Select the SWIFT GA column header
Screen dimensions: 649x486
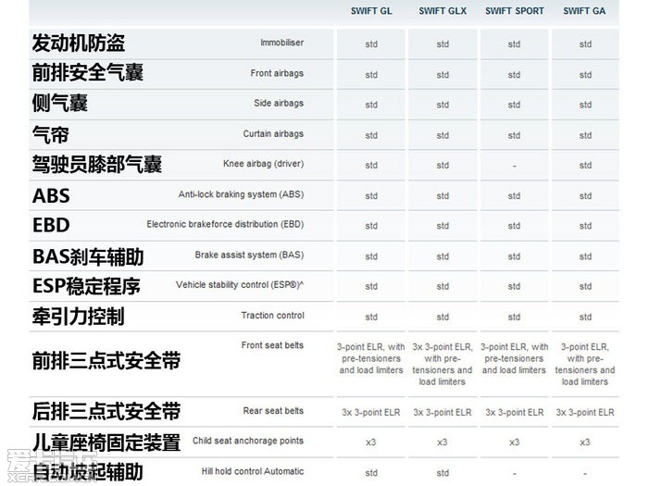click(x=585, y=11)
